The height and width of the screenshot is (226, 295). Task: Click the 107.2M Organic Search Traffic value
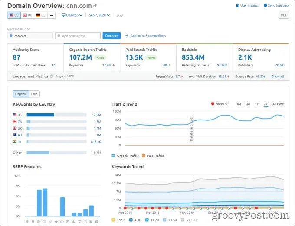click(x=81, y=57)
